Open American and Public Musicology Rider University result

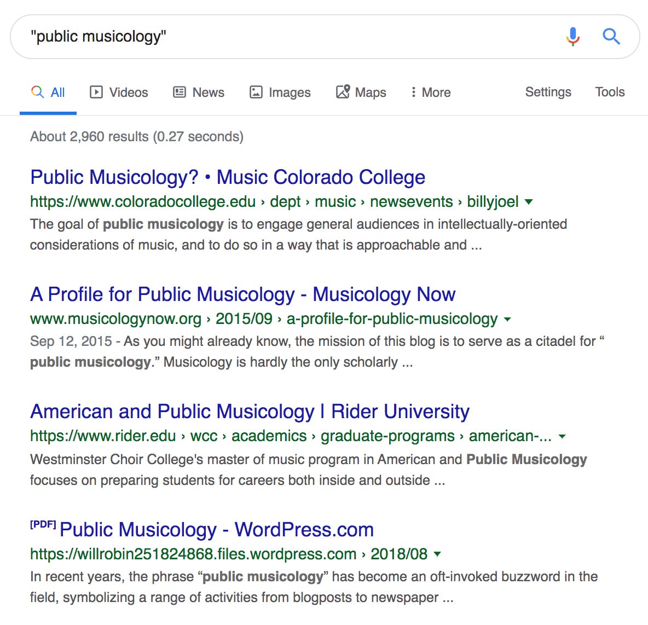tap(250, 412)
